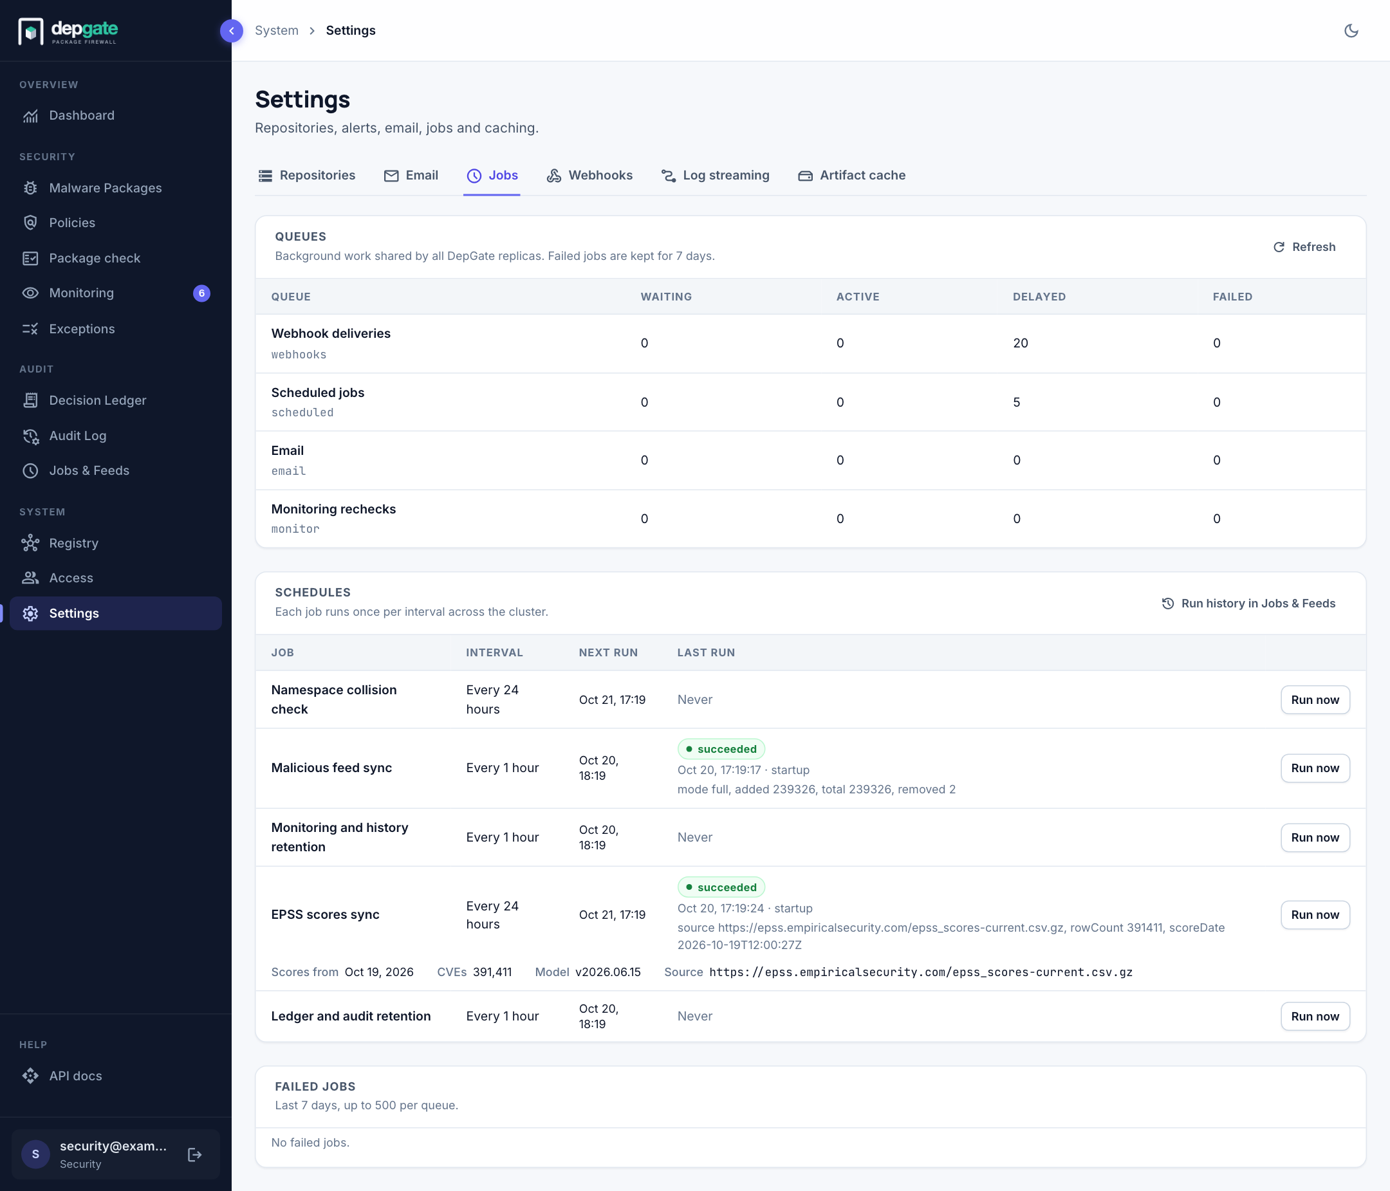Open Jobs & Feeds clock icon
Viewport: 1390px width, 1191px height.
point(30,471)
